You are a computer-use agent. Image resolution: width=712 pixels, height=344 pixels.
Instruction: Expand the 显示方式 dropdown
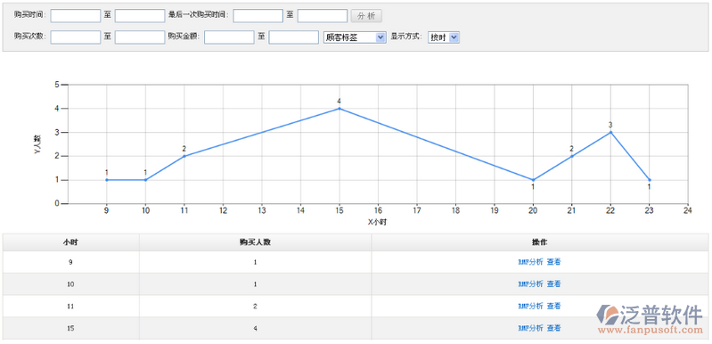tap(444, 37)
